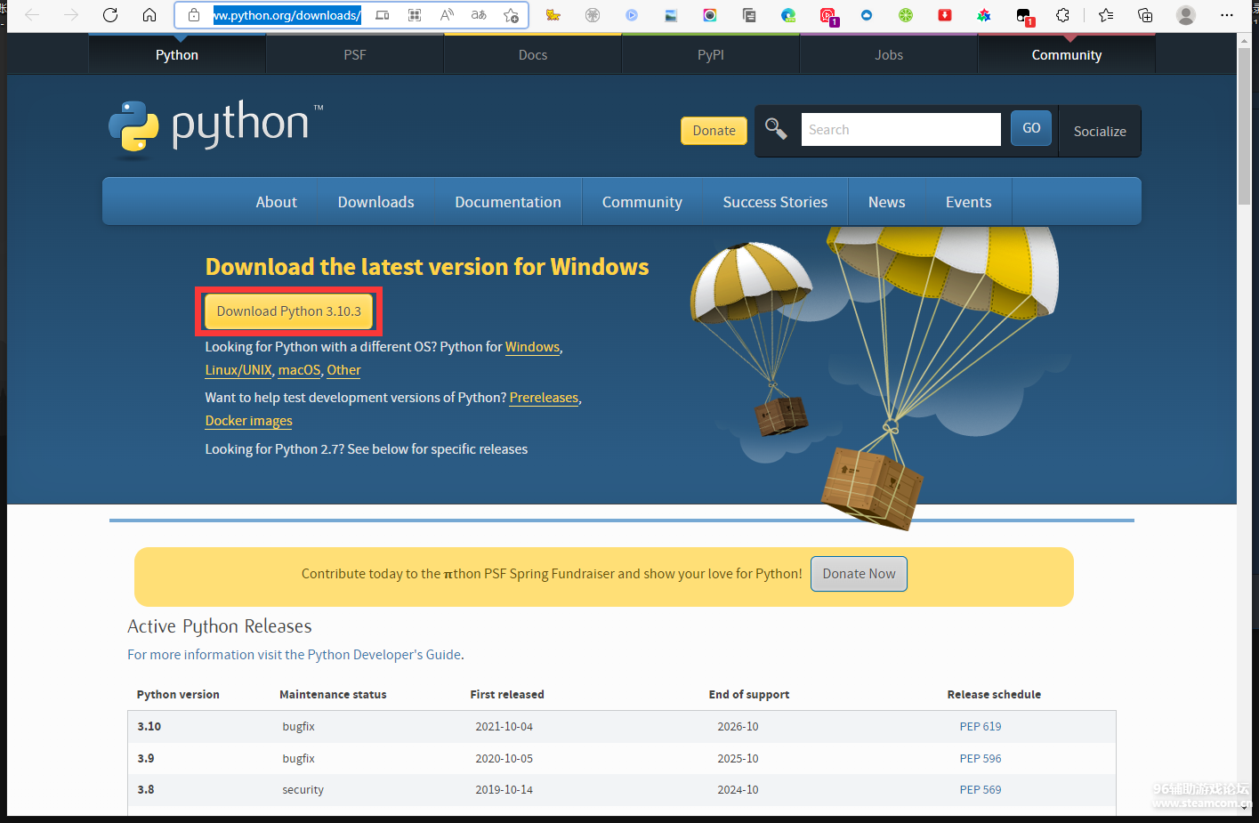This screenshot has width=1259, height=823.
Task: Click the read aloud icon in address bar
Action: tap(447, 15)
